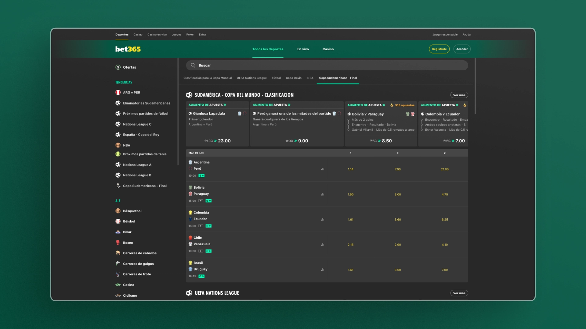This screenshot has width=586, height=329.
Task: Click the Carreras de trote icon
Action: (118, 274)
